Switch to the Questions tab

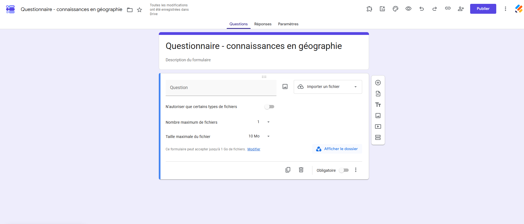pyautogui.click(x=239, y=24)
